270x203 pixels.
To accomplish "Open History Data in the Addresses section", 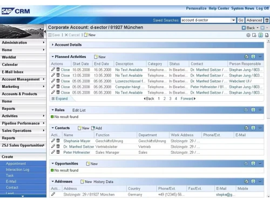I will pos(103,182).
